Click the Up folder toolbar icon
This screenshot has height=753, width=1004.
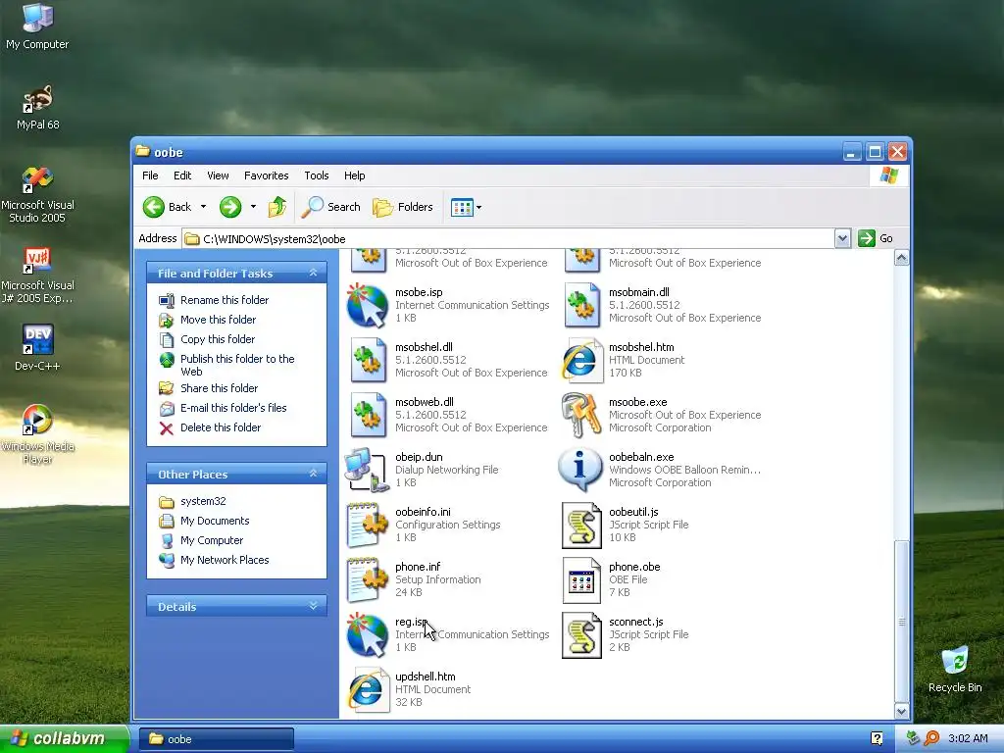[x=277, y=207]
